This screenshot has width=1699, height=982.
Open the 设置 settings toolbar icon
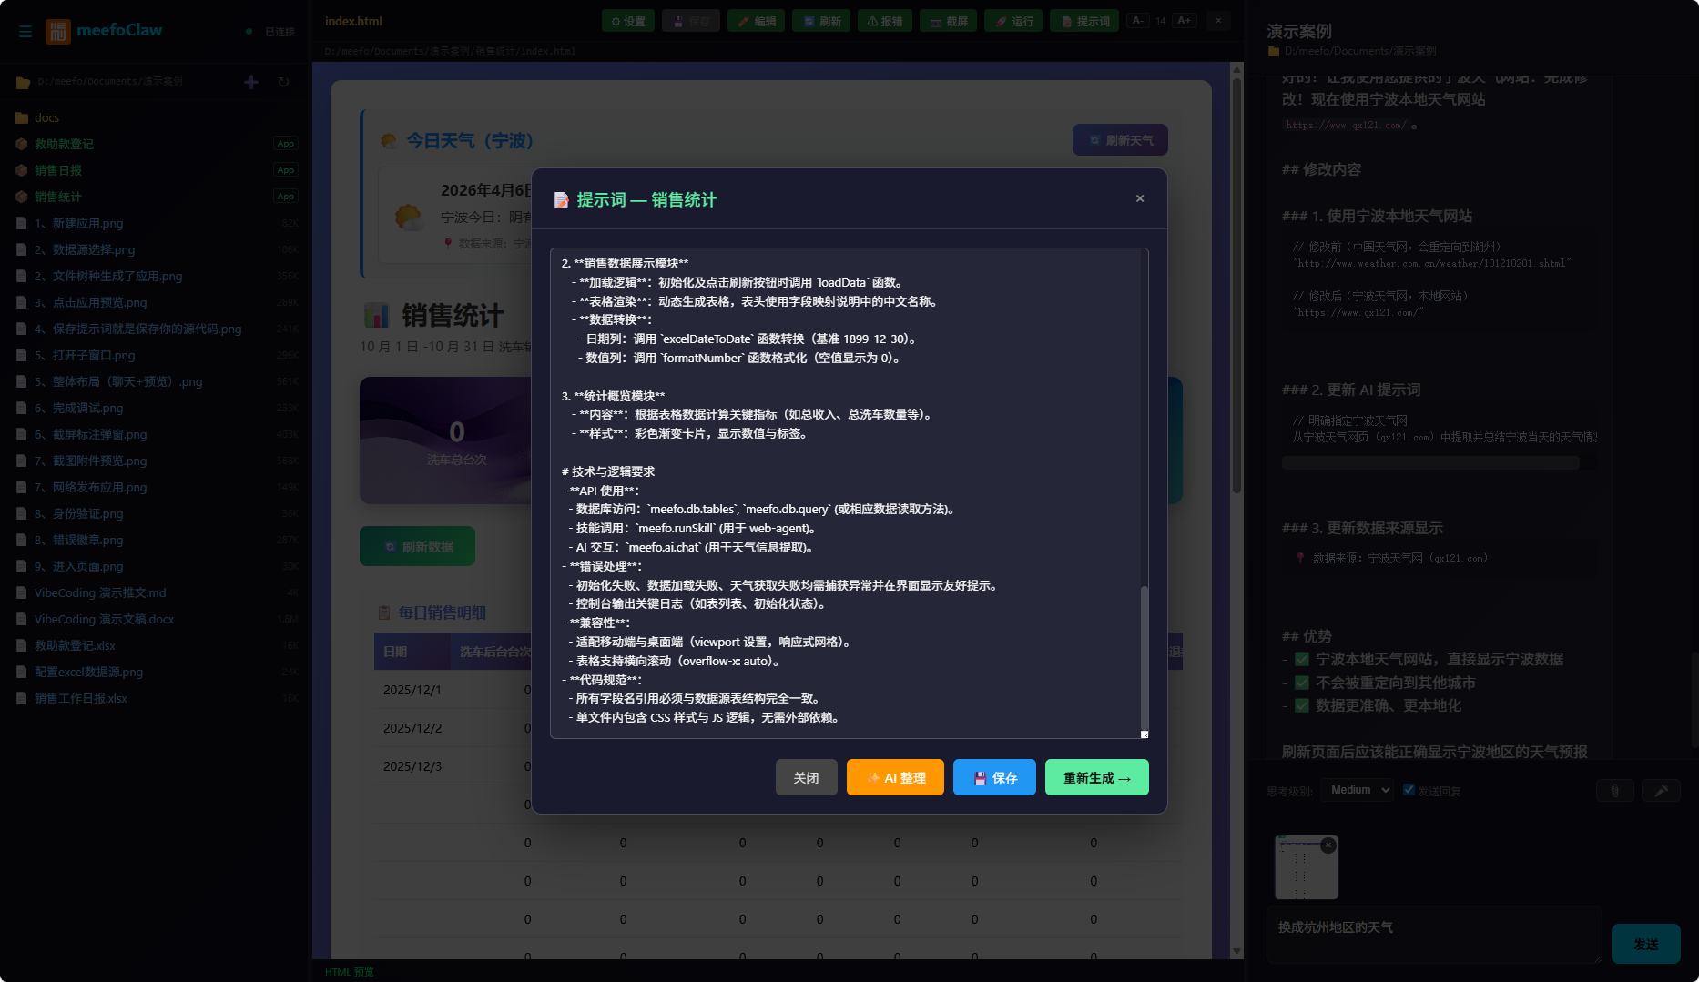627,20
